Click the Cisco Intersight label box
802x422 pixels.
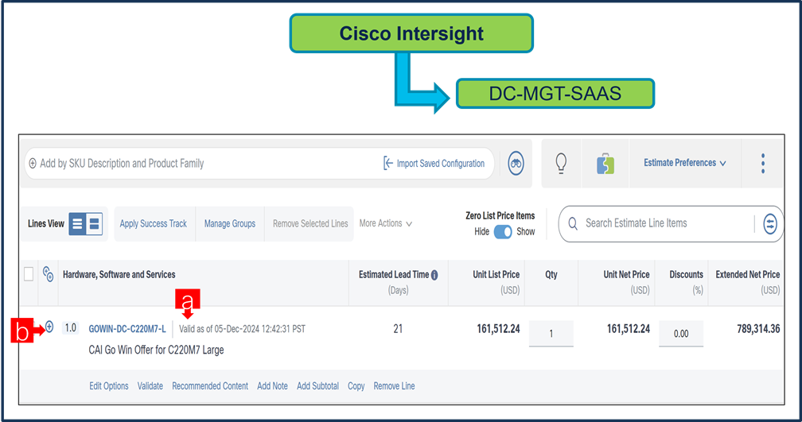tap(411, 33)
